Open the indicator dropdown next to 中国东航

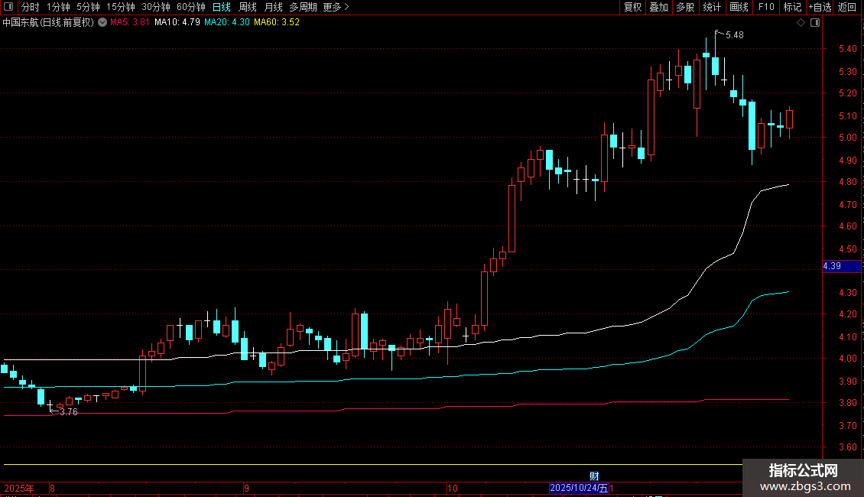(x=102, y=23)
